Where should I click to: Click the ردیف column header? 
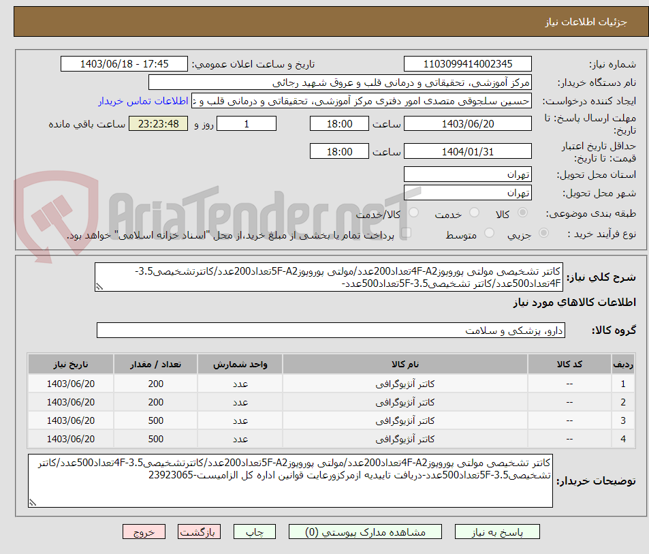(623, 365)
